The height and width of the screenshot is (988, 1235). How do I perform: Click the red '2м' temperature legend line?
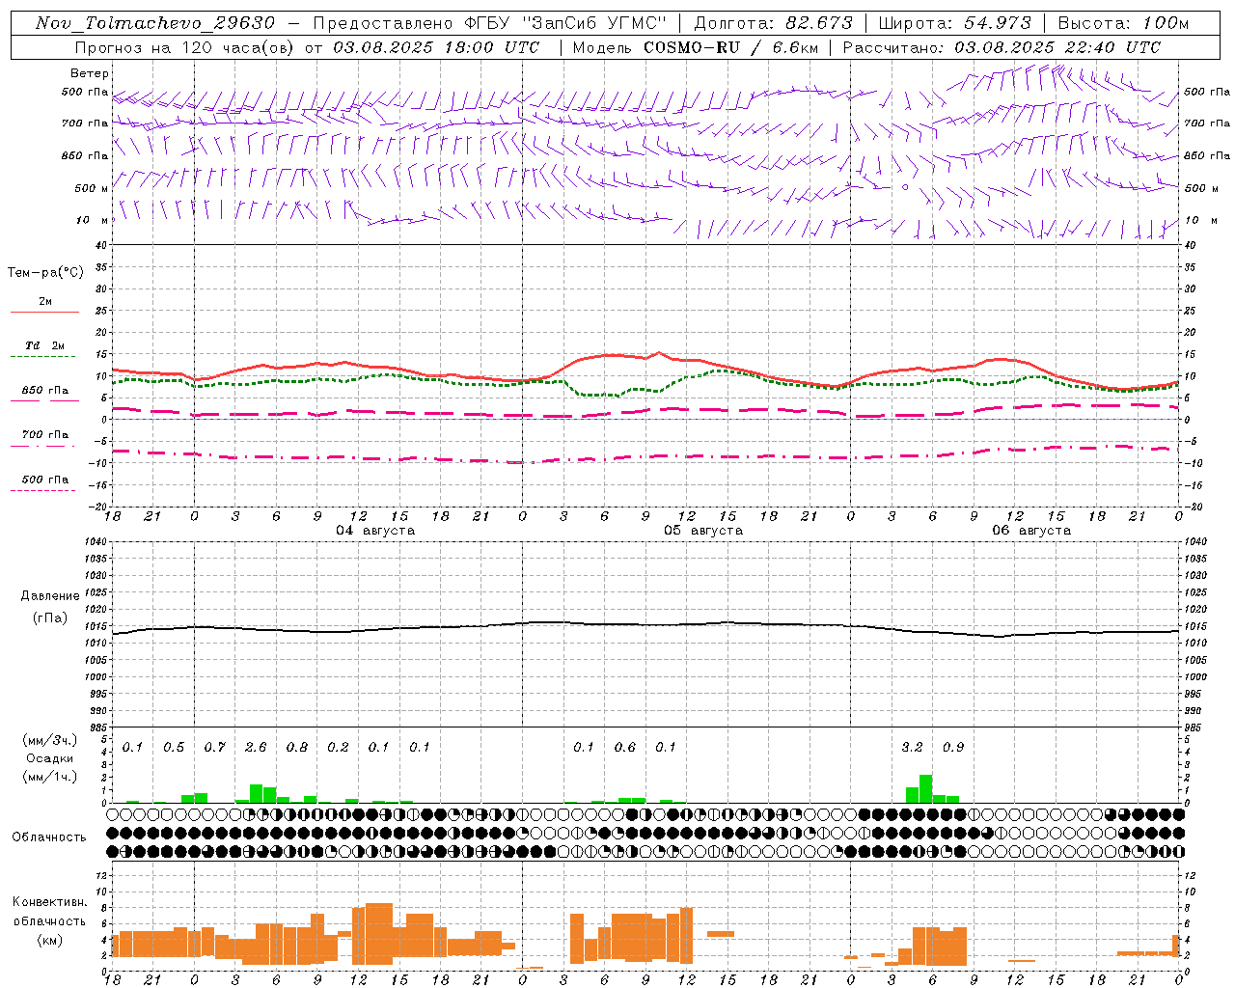[44, 312]
